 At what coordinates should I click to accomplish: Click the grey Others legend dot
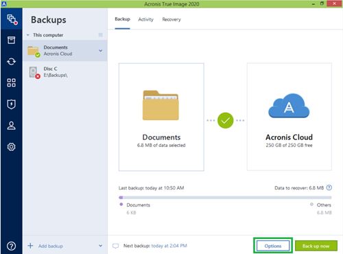(311, 205)
